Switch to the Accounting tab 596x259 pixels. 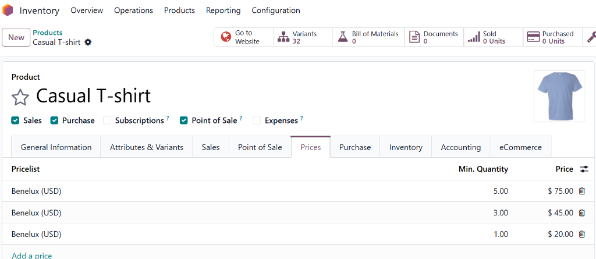click(x=461, y=147)
